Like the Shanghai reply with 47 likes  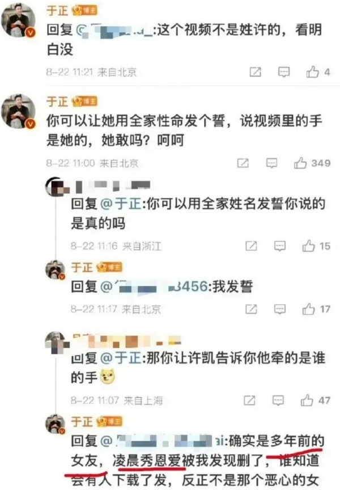[x=307, y=400]
